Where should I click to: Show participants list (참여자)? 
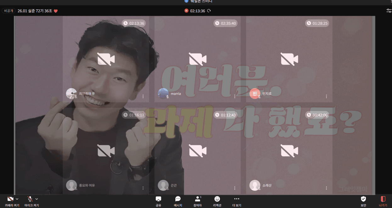(x=198, y=201)
